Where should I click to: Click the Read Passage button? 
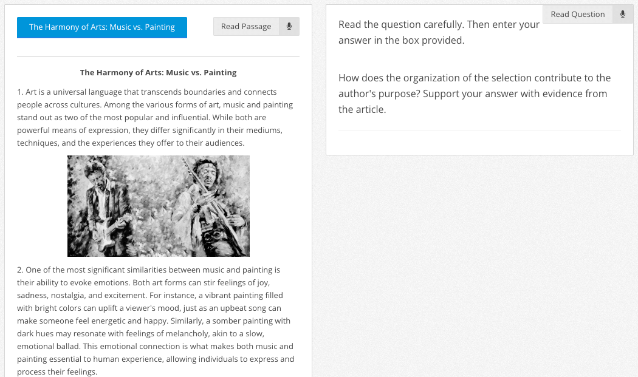246,27
